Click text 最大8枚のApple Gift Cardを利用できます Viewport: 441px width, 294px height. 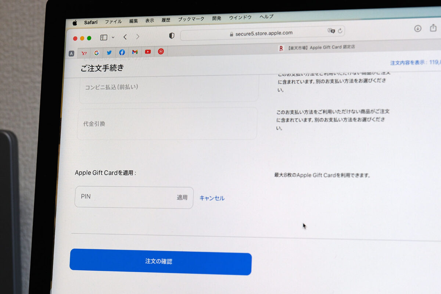pyautogui.click(x=322, y=175)
